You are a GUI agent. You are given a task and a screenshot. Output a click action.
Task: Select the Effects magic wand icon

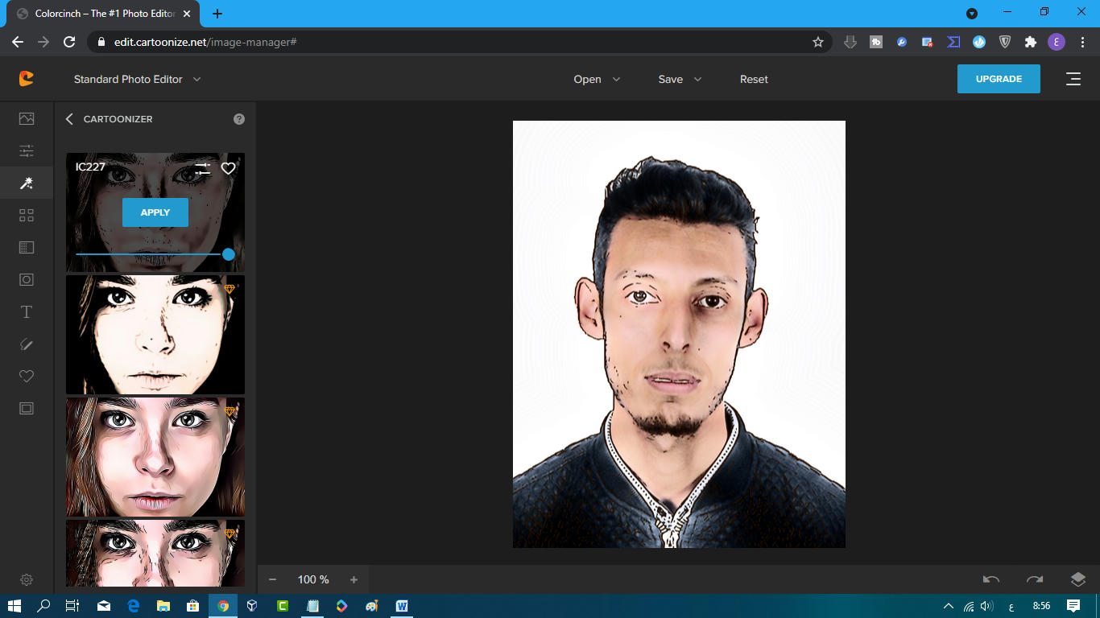coord(27,183)
